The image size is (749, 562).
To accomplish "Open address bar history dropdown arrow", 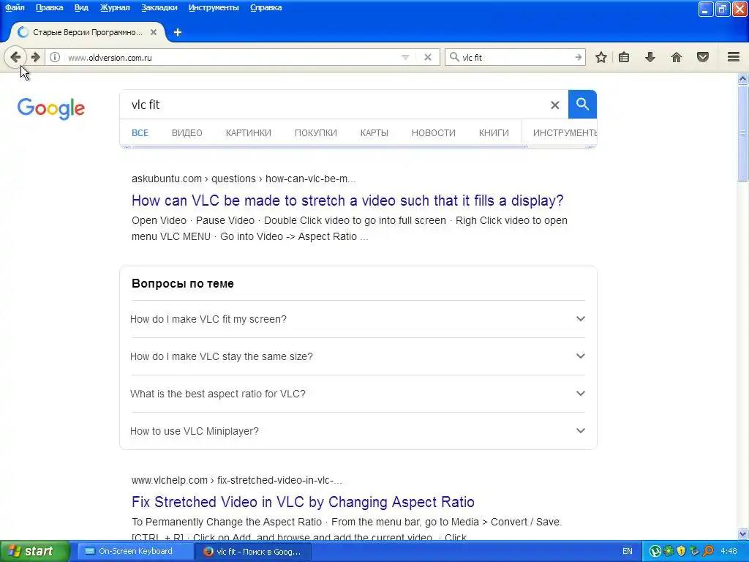I will click(405, 57).
